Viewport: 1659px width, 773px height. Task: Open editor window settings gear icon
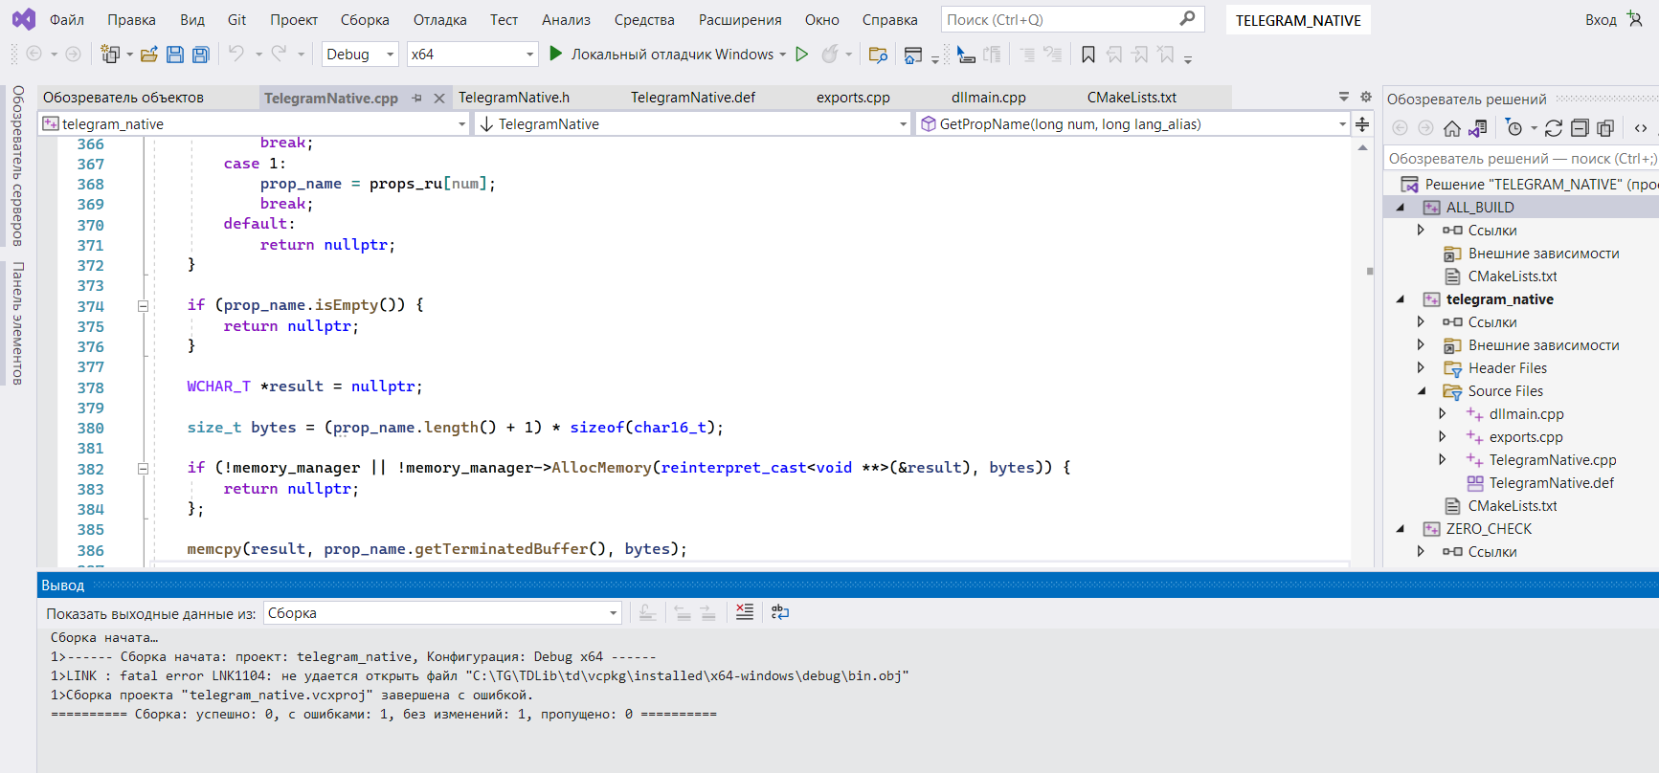pyautogui.click(x=1366, y=97)
